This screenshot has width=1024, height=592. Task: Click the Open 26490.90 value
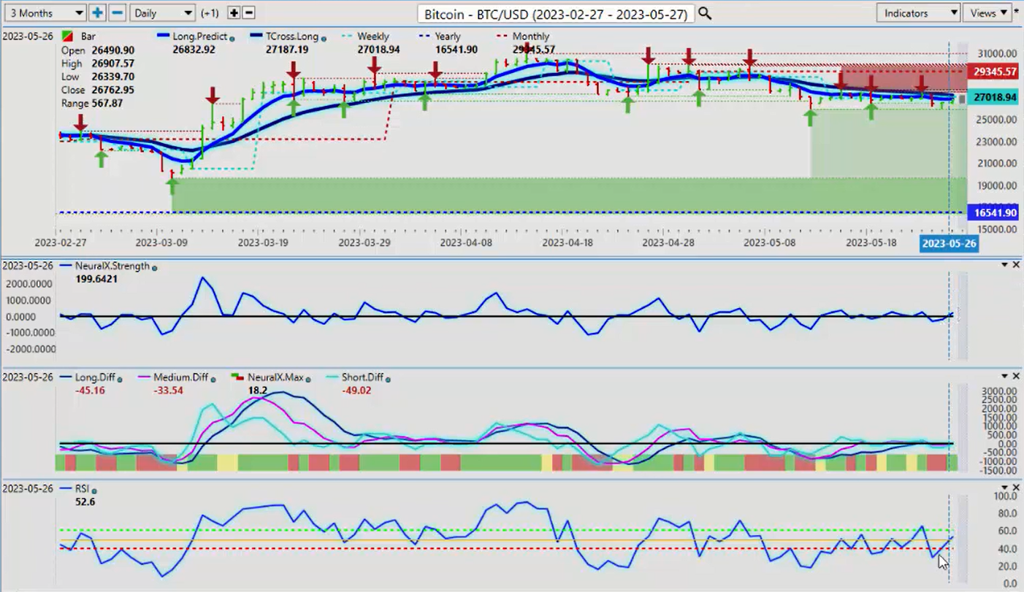tap(113, 50)
